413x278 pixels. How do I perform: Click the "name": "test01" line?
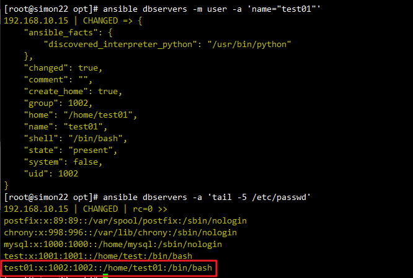coord(64,126)
